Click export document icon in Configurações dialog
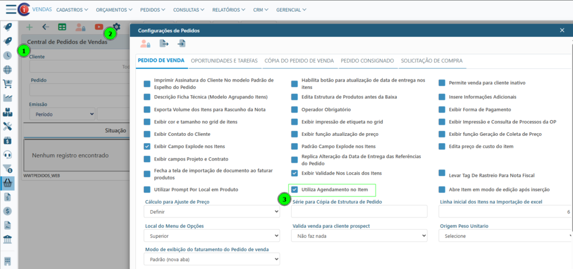Viewport: 573px width, 269px height. [164, 44]
